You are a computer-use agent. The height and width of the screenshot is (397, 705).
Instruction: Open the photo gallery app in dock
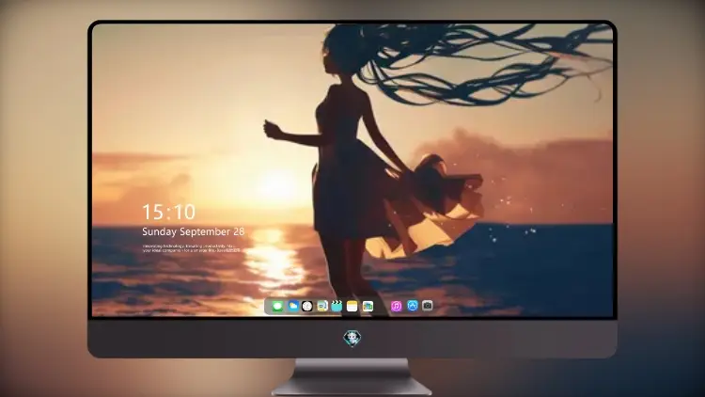pyautogui.click(x=368, y=307)
